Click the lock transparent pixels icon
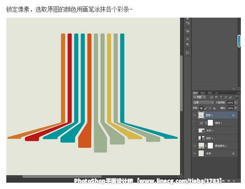Viewport: 245px width, 189px height. pos(201,108)
